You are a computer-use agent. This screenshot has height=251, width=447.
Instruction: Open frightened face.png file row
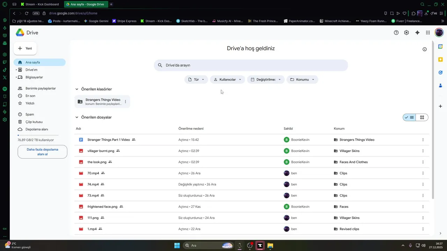point(251,207)
